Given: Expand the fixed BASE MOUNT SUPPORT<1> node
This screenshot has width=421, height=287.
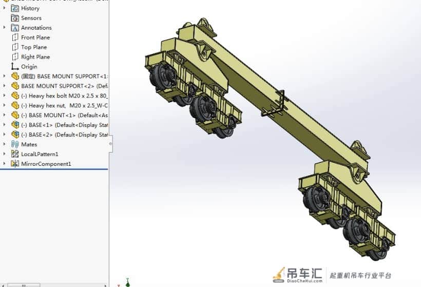Looking at the screenshot, I should [4, 76].
